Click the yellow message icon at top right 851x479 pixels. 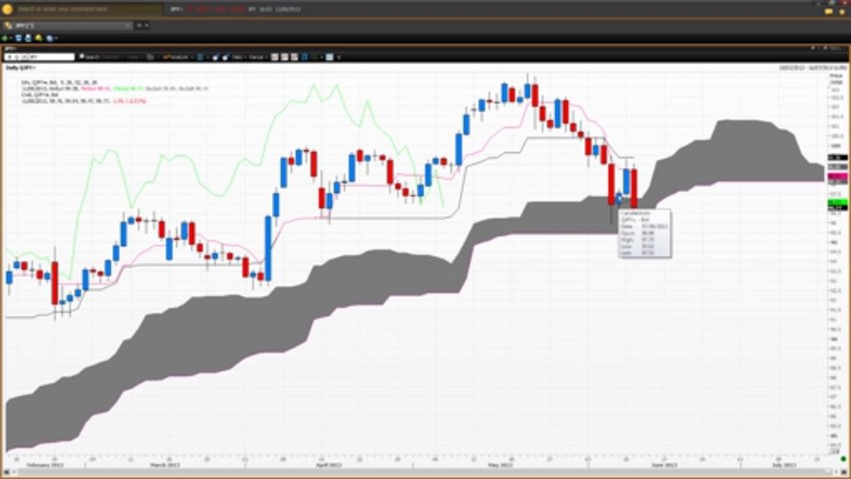(x=830, y=11)
